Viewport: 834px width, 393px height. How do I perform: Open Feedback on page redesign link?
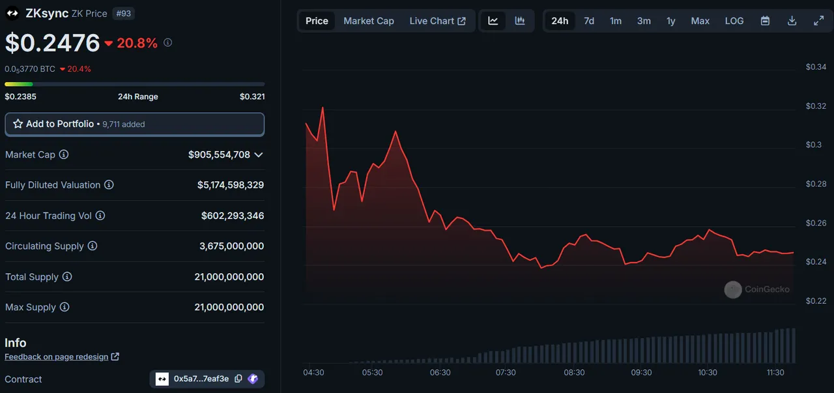tap(57, 357)
